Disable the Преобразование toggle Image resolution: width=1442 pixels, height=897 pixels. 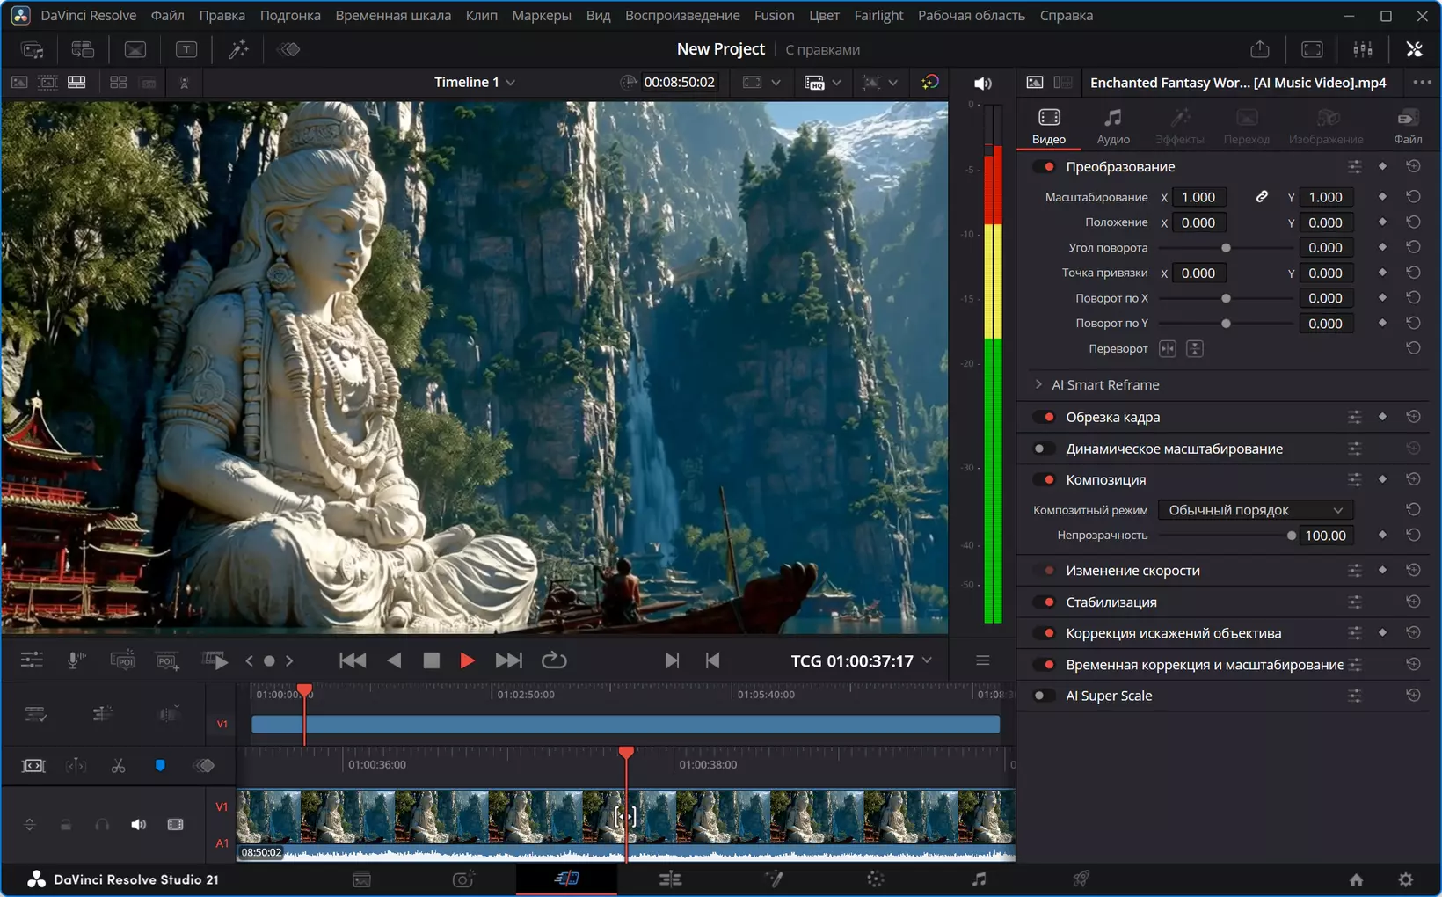(x=1045, y=166)
